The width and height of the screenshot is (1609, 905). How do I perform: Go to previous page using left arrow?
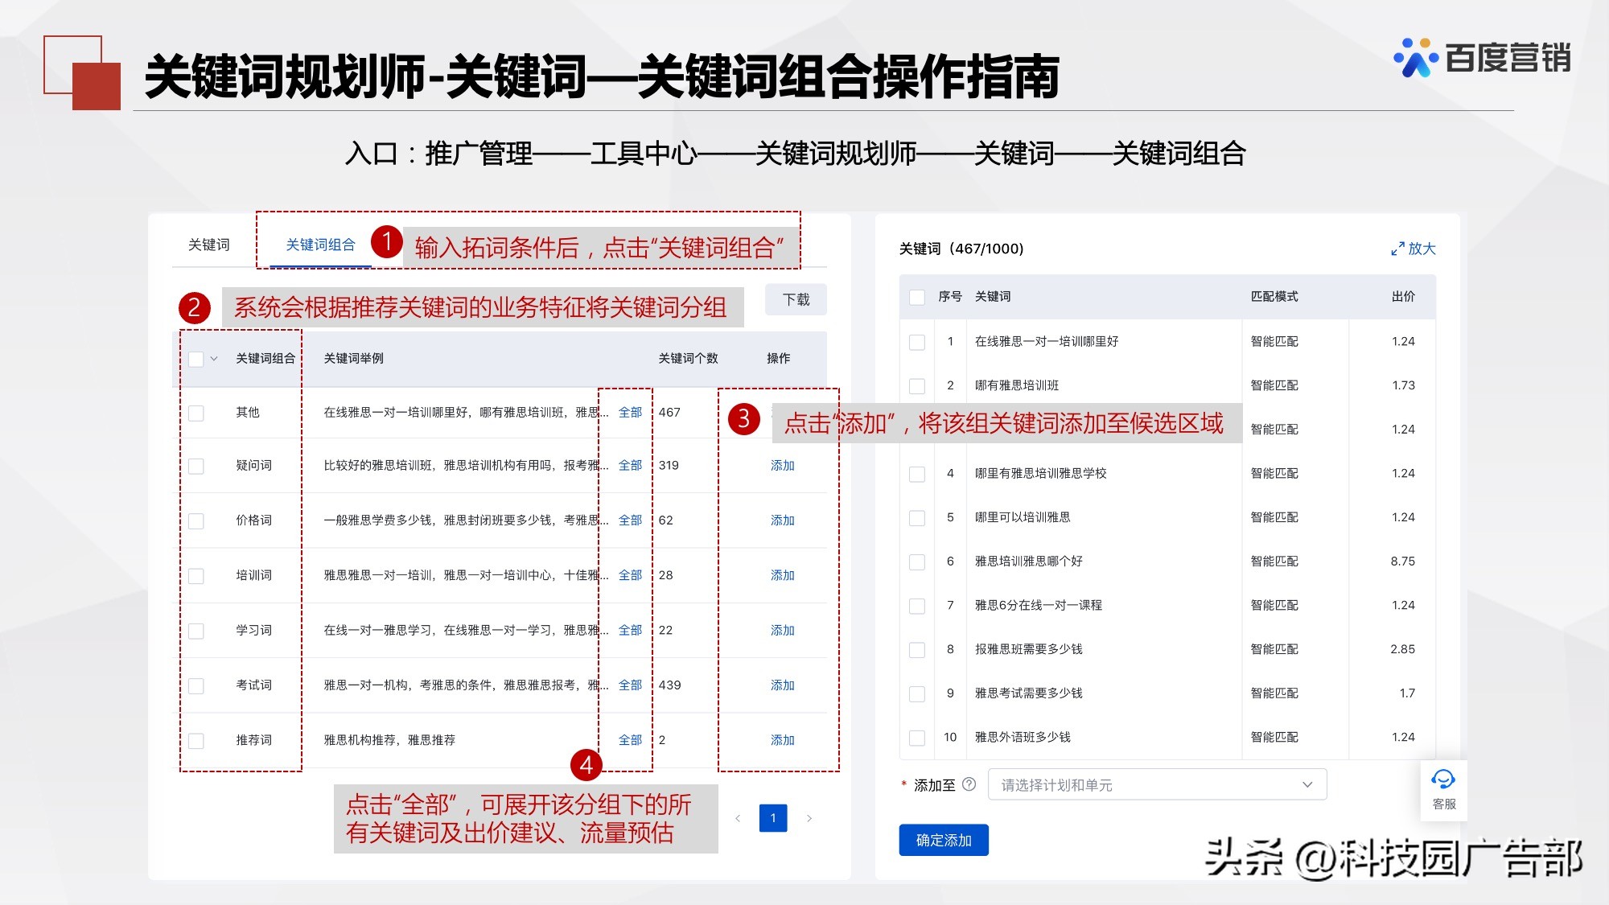(x=739, y=817)
